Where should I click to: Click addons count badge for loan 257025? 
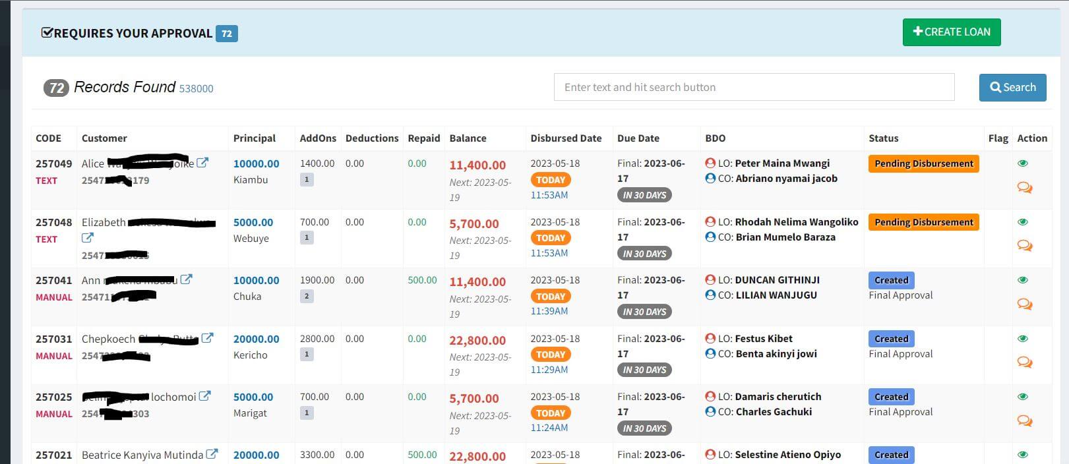click(x=307, y=413)
